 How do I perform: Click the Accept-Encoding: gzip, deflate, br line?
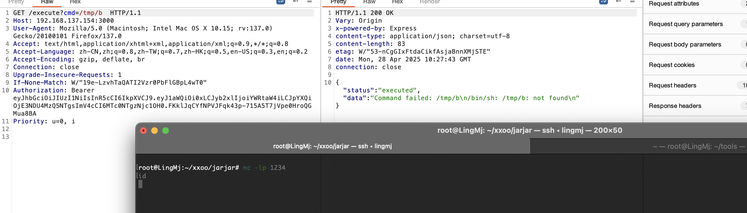[x=79, y=59]
